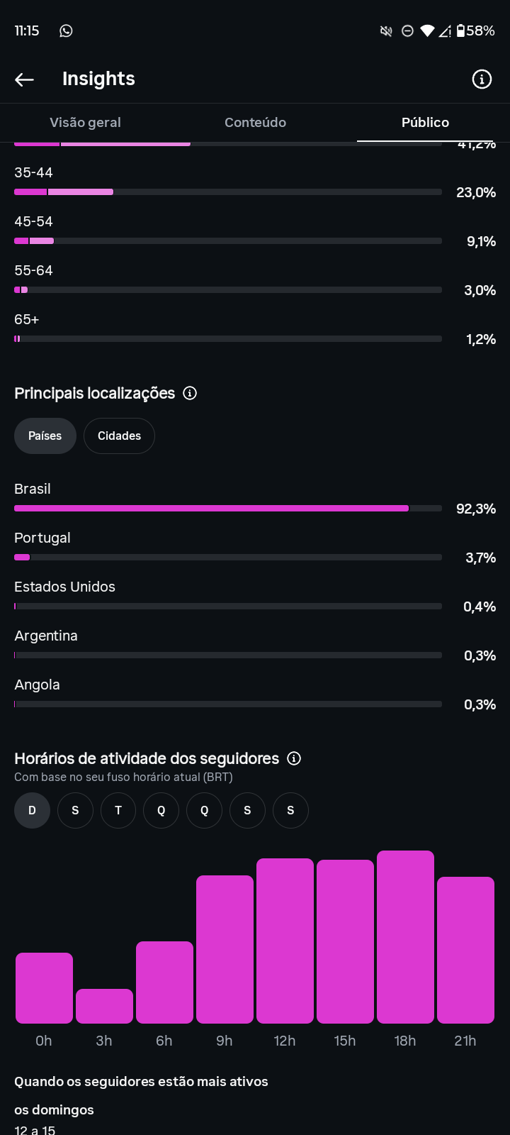Select the T (terça) day selector
This screenshot has width=510, height=1135.
(x=118, y=810)
